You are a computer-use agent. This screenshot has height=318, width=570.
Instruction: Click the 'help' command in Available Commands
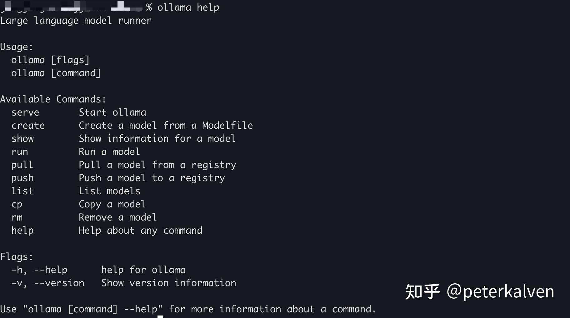point(22,231)
